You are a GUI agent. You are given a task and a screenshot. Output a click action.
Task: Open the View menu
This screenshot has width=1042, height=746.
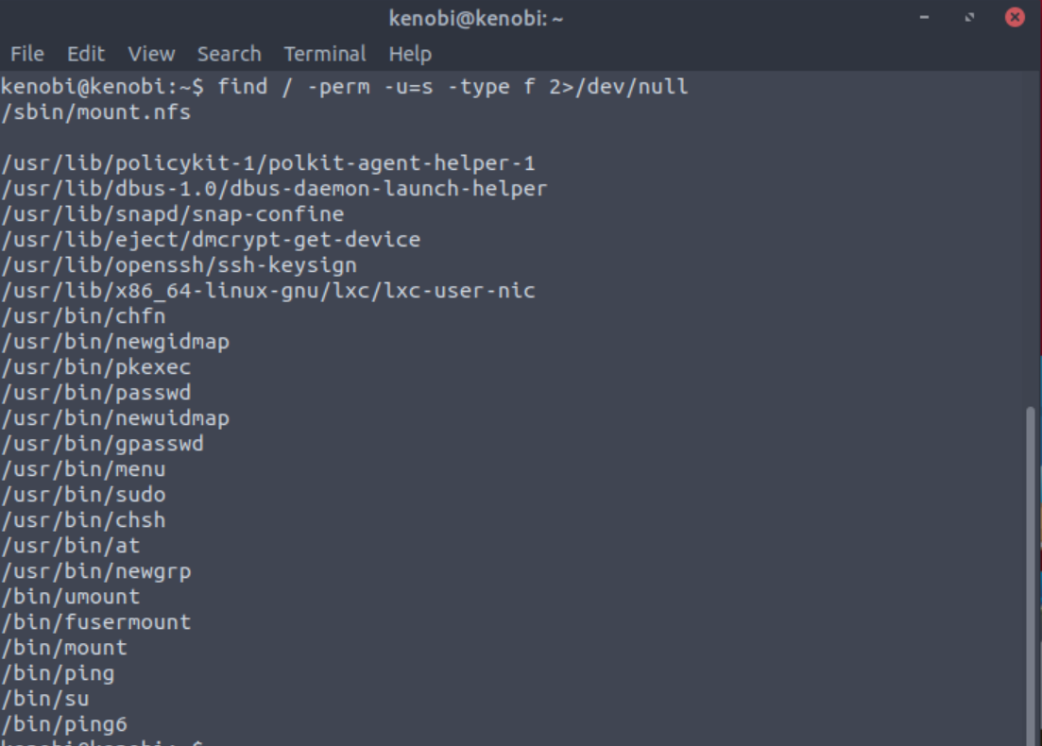tap(151, 54)
